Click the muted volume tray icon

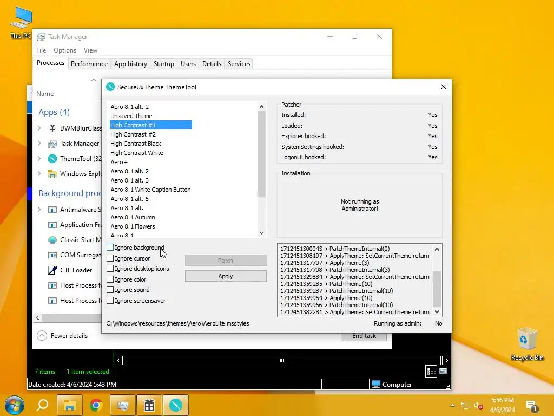[479, 405]
